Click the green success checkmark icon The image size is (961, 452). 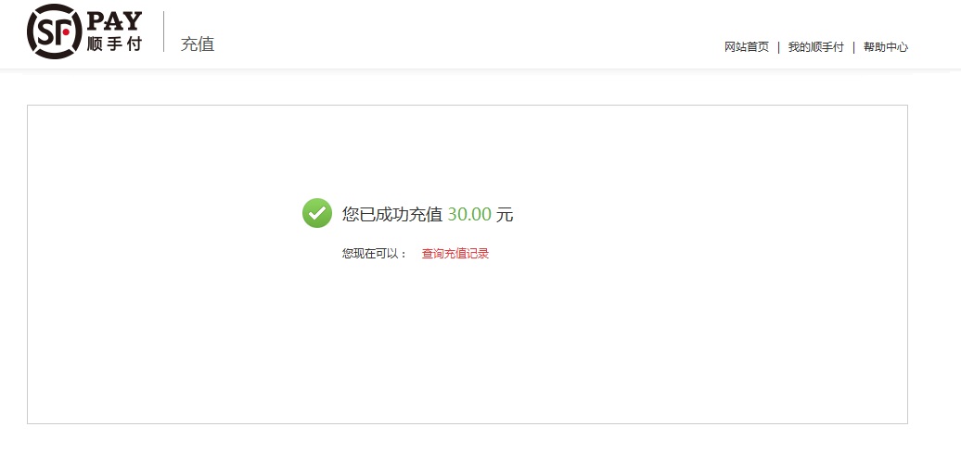coord(317,213)
